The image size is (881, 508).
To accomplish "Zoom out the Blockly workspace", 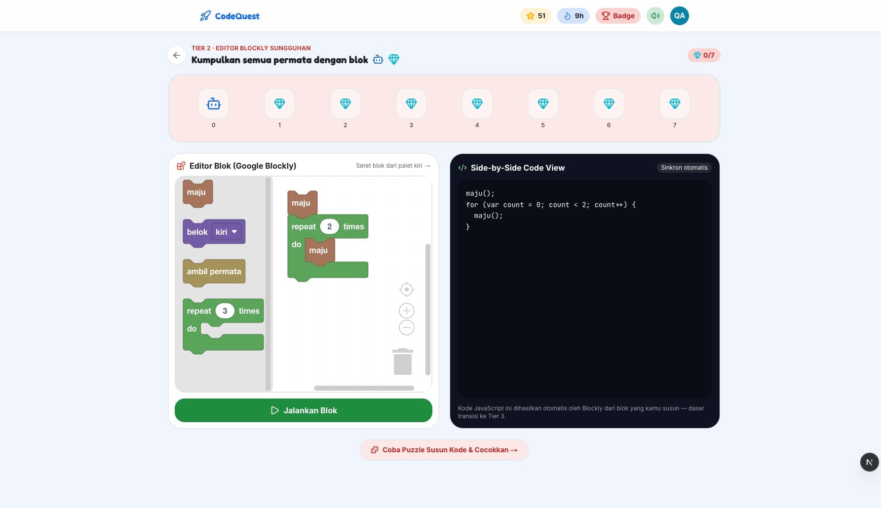I will 407,327.
